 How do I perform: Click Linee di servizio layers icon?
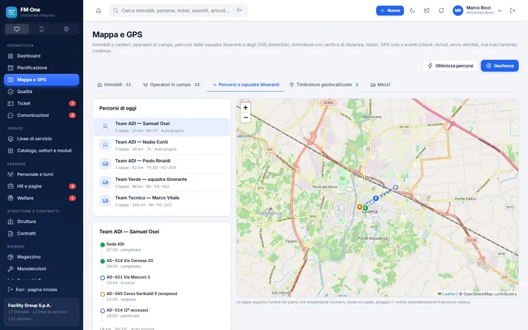coord(11,139)
